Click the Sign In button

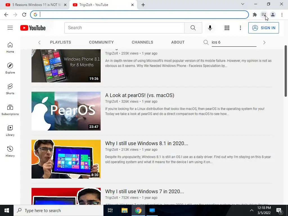(x=264, y=28)
